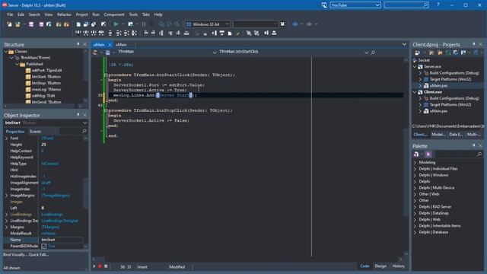Viewport: 487px width, 274px height.
Task: Click the Object Inspector vertical scrollbar
Action: point(85,193)
